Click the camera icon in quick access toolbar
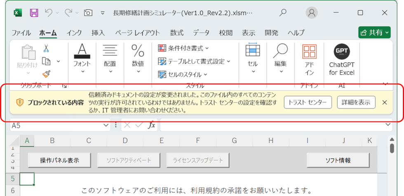Image resolution: width=404 pixels, height=196 pixels. [x=88, y=13]
